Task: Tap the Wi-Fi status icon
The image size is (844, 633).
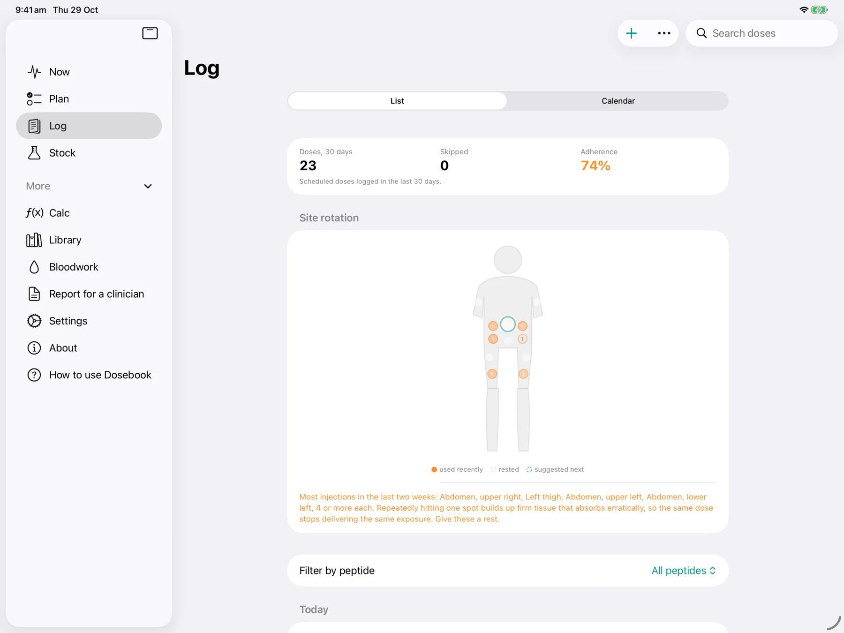Action: [x=804, y=10]
